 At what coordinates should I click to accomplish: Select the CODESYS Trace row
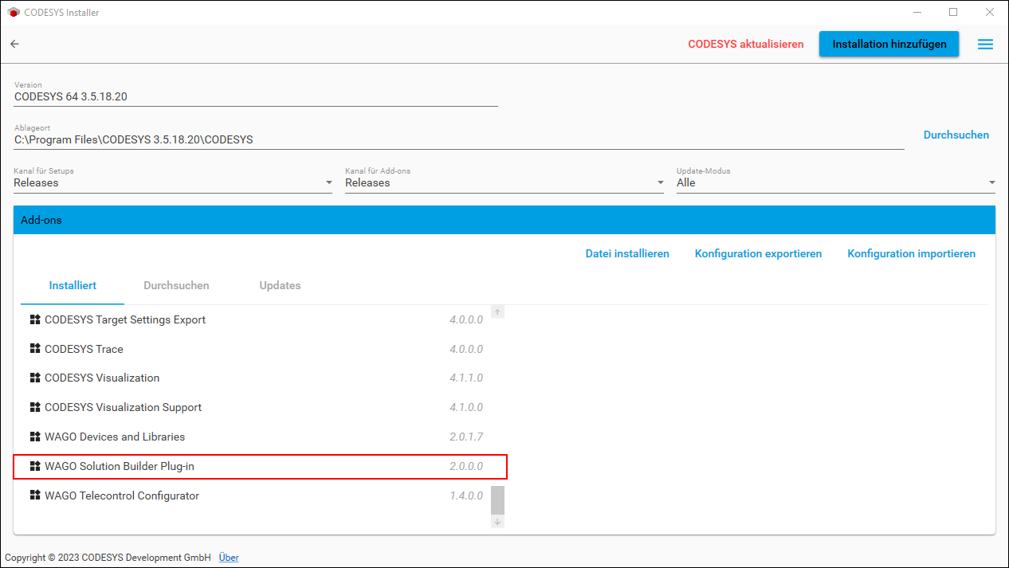(x=256, y=349)
